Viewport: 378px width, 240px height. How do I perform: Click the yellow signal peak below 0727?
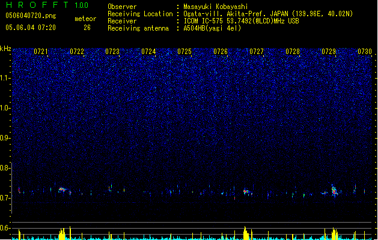(246, 233)
